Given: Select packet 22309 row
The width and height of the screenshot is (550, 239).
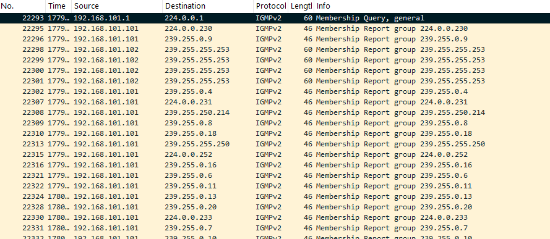Looking at the screenshot, I should [x=275, y=123].
